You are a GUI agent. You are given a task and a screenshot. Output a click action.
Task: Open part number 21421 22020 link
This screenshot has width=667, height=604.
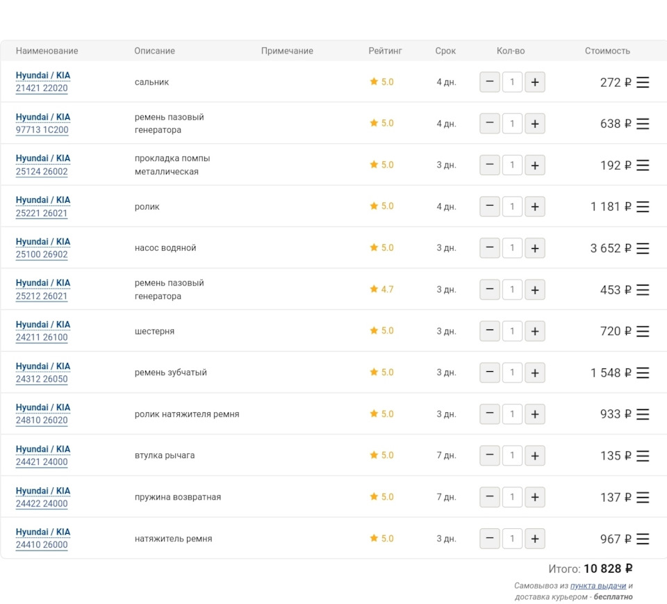click(x=42, y=88)
